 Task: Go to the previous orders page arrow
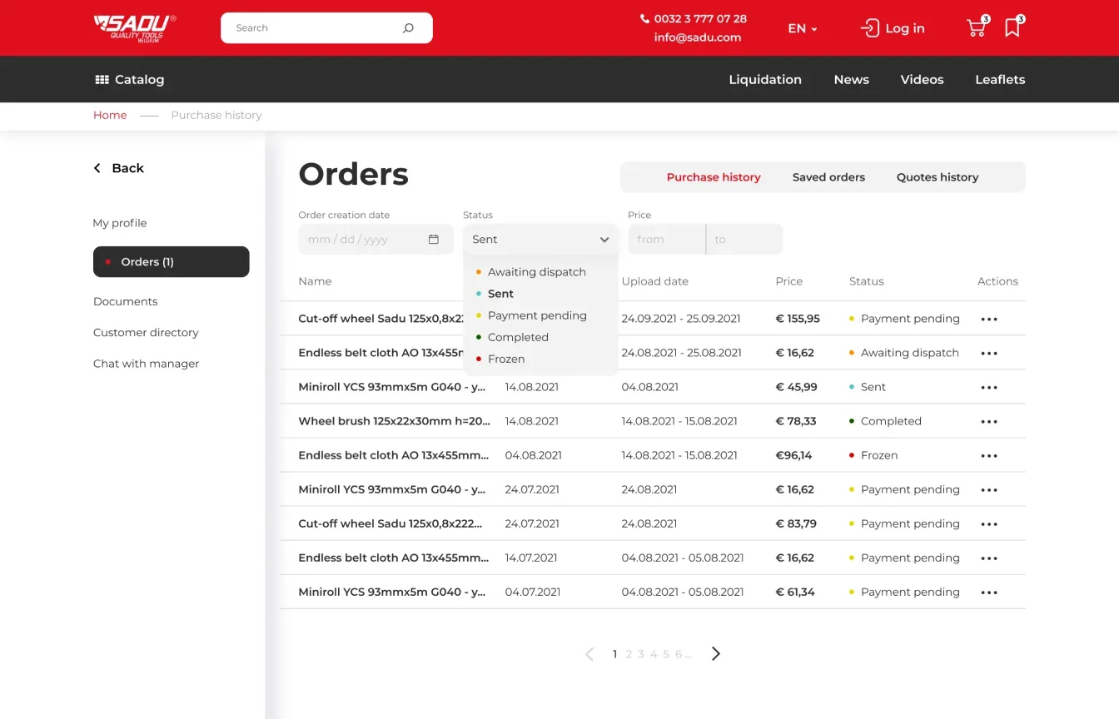589,654
